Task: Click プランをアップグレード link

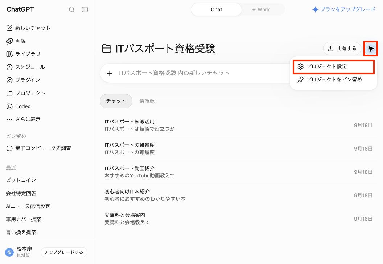Action: point(344,9)
